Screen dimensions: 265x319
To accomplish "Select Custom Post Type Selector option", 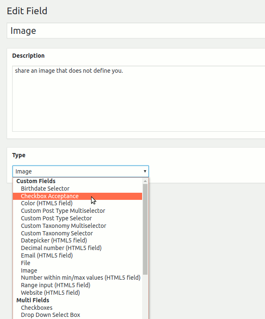I will pyautogui.click(x=56, y=218).
